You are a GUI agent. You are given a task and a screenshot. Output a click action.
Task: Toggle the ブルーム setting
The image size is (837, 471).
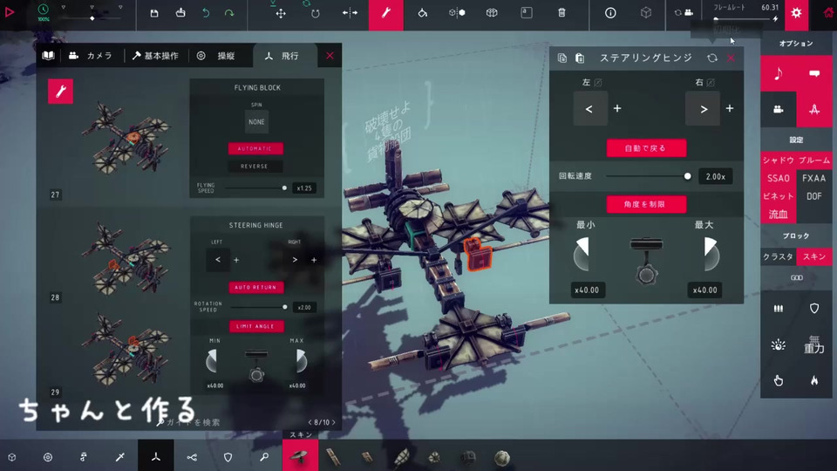click(814, 160)
